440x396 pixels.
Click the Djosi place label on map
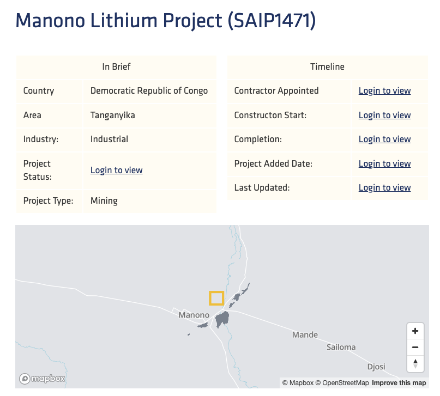(377, 367)
